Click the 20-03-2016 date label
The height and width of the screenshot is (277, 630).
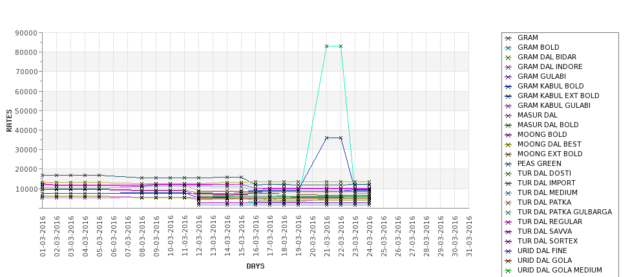click(313, 236)
